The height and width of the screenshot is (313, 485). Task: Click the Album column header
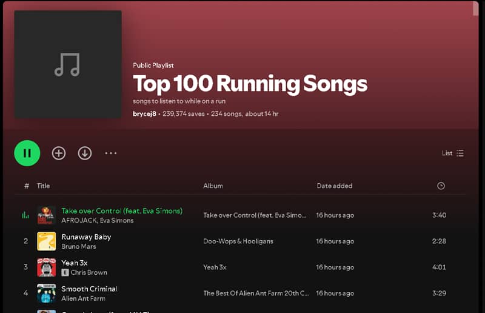213,186
